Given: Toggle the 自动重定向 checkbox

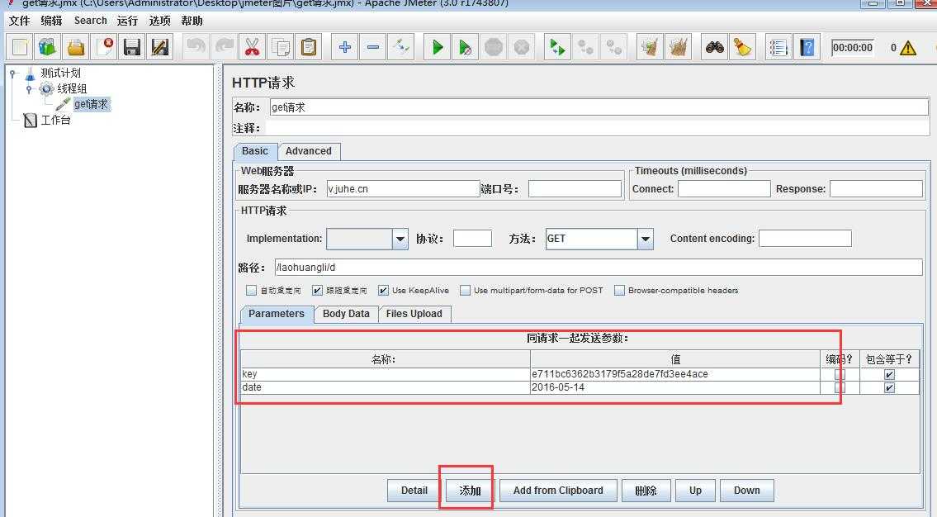Looking at the screenshot, I should pos(251,291).
